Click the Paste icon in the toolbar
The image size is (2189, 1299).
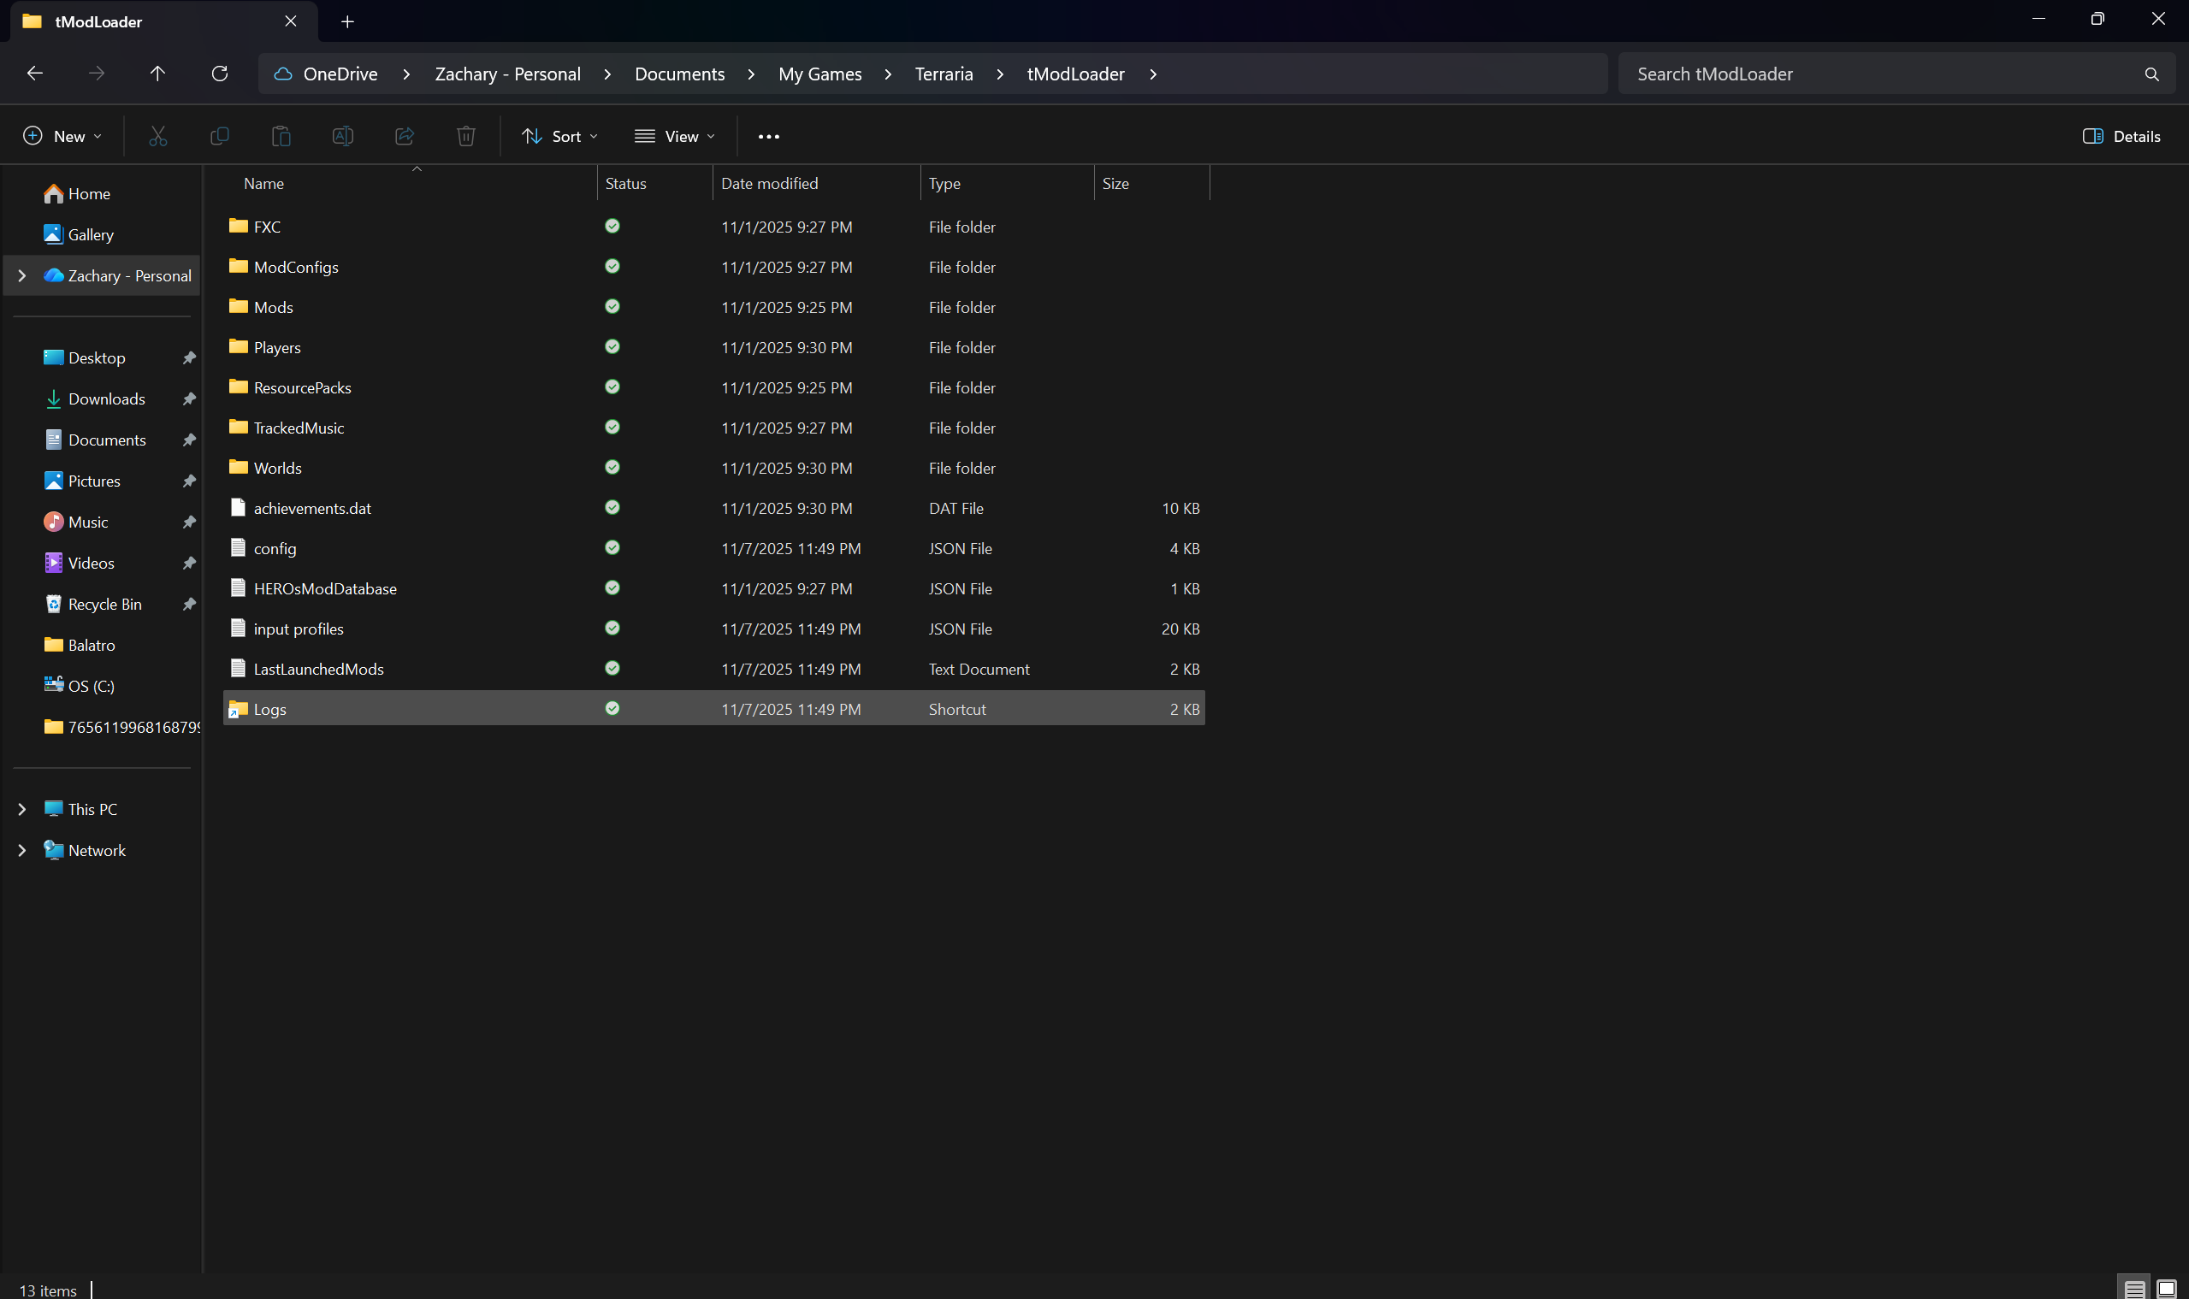[x=281, y=136]
